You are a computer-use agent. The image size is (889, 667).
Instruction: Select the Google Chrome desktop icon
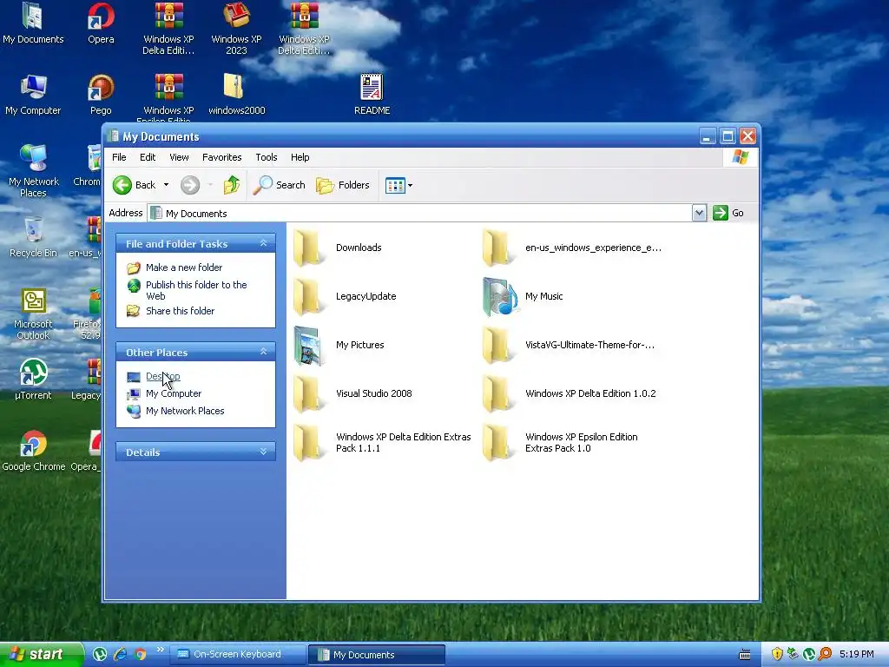point(33,444)
